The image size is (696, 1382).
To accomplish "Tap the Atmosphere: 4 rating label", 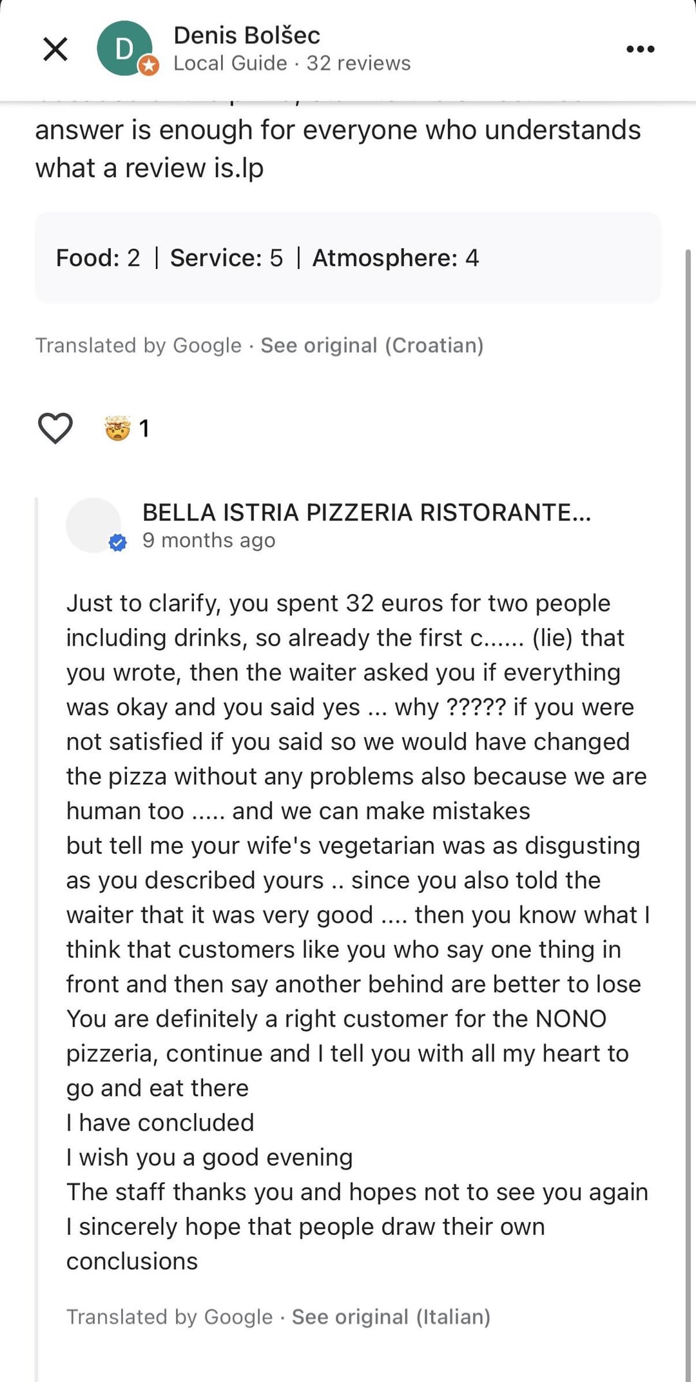I will pyautogui.click(x=396, y=258).
